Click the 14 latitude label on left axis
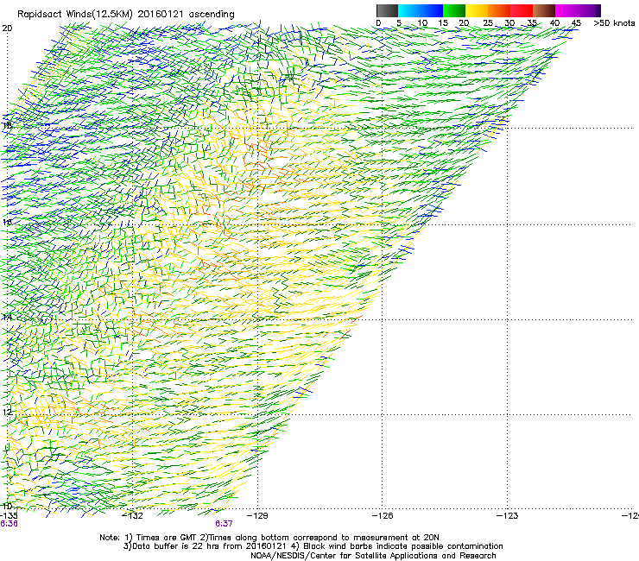This screenshot has height=561, width=639. pos(7,317)
